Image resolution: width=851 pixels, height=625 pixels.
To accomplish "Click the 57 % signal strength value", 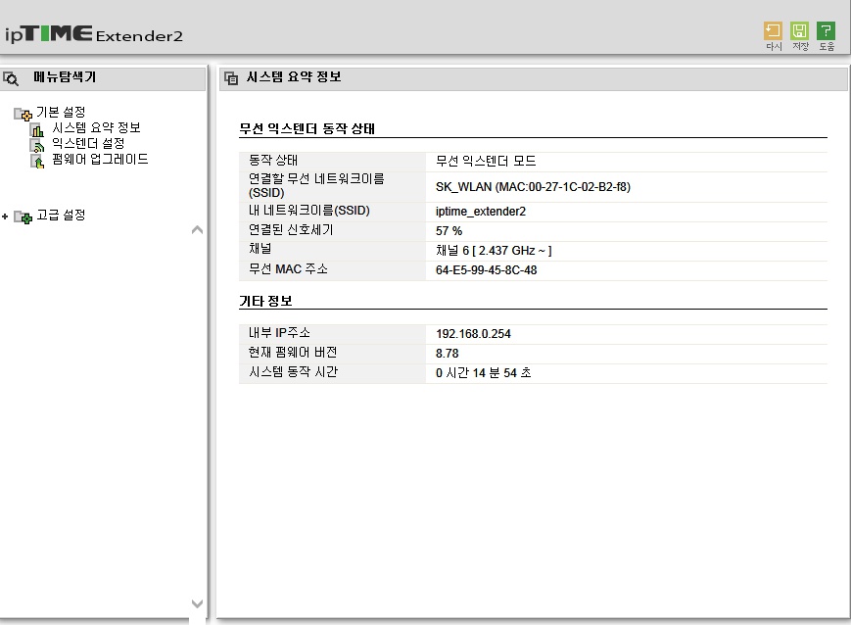I will [449, 231].
